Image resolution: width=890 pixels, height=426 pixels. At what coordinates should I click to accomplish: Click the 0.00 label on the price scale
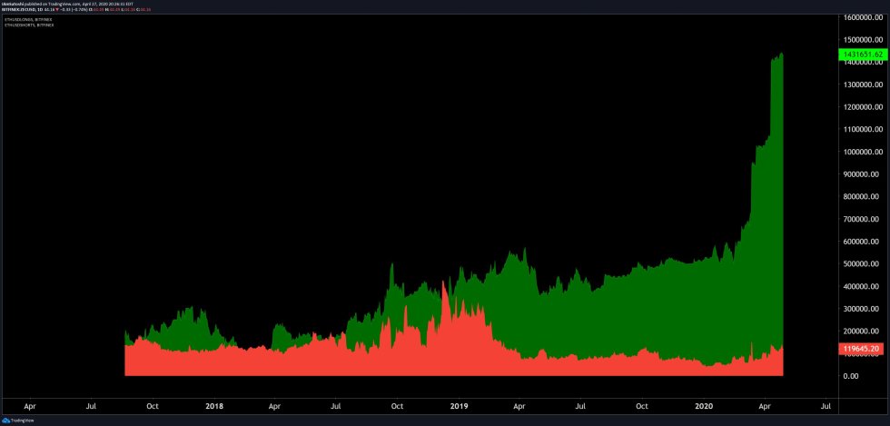click(852, 375)
